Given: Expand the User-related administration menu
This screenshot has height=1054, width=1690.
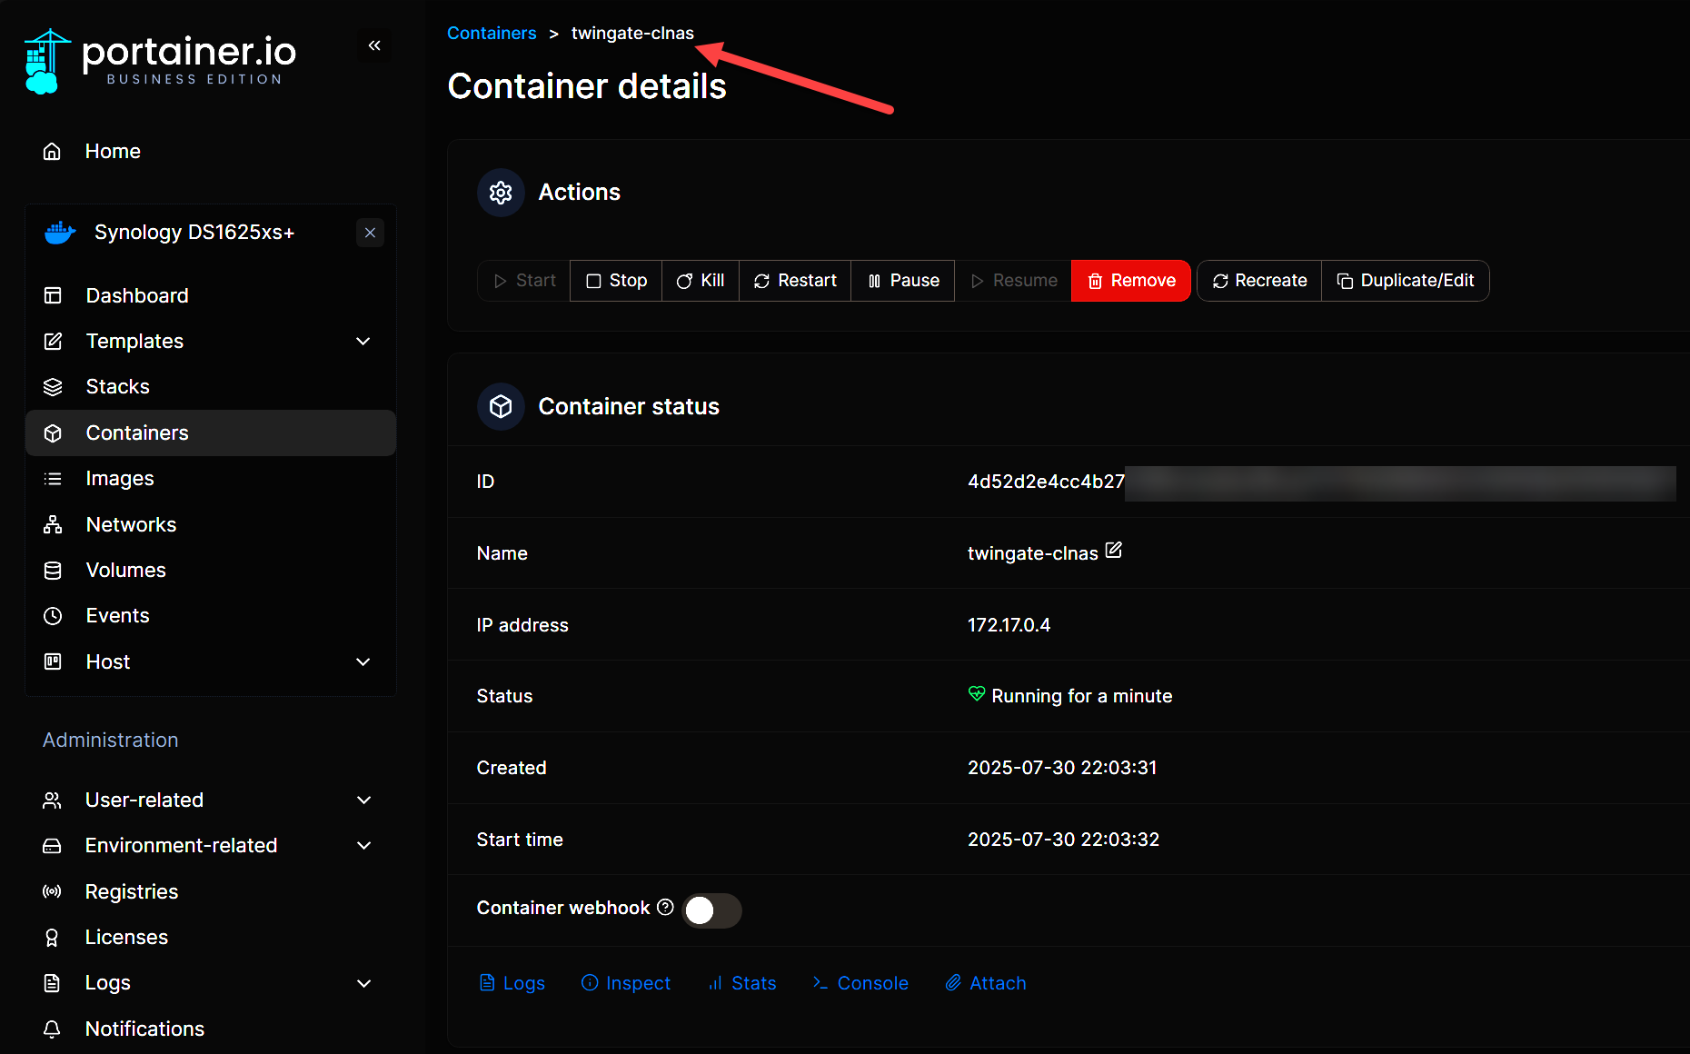Looking at the screenshot, I should [x=363, y=800].
